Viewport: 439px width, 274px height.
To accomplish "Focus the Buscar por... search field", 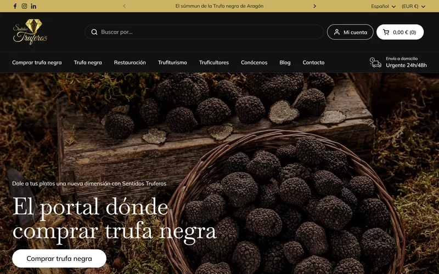I will point(204,32).
